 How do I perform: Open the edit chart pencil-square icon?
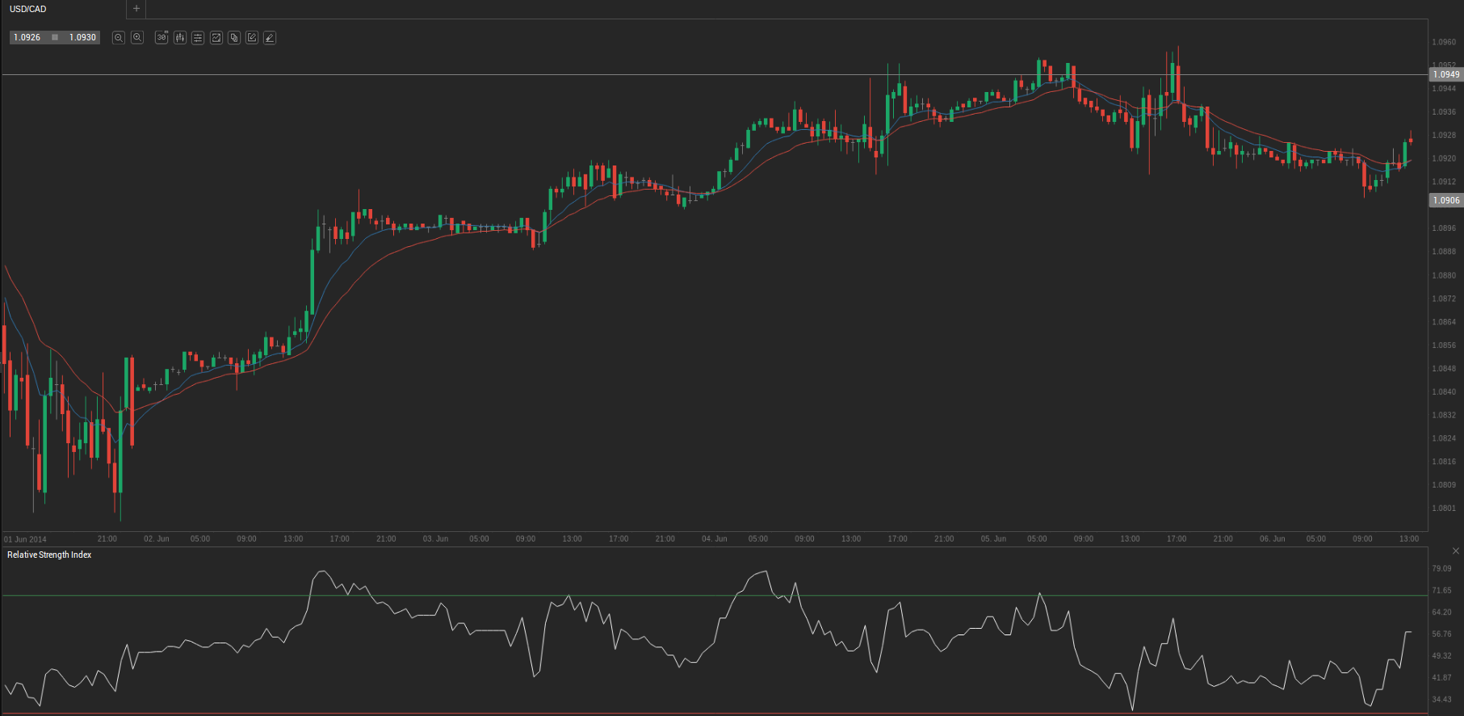click(252, 38)
